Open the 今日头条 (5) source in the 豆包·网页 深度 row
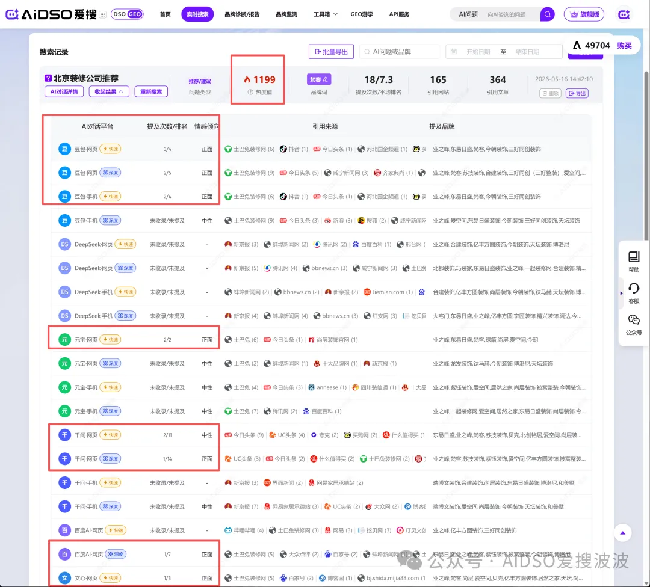The width and height of the screenshot is (650, 587). click(x=299, y=173)
